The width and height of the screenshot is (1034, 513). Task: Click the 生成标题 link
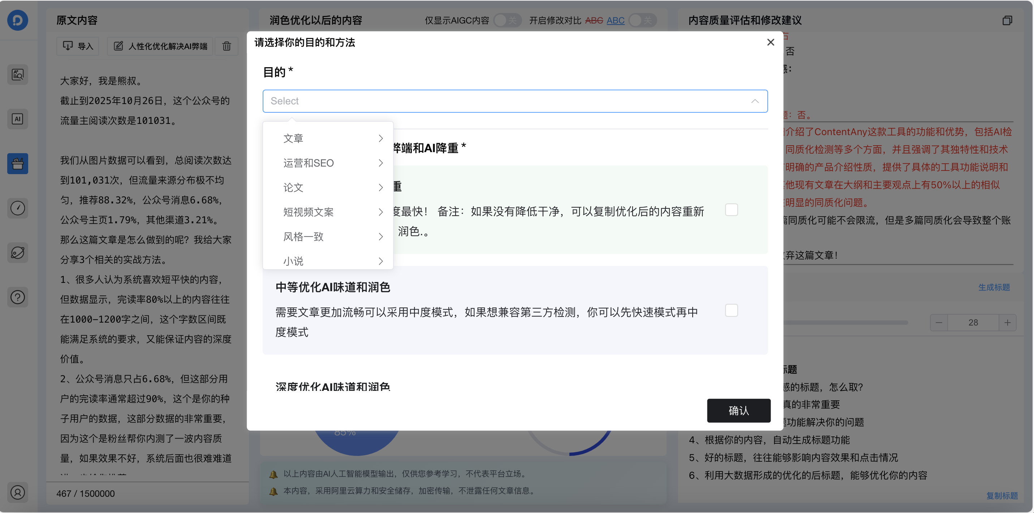click(x=994, y=287)
